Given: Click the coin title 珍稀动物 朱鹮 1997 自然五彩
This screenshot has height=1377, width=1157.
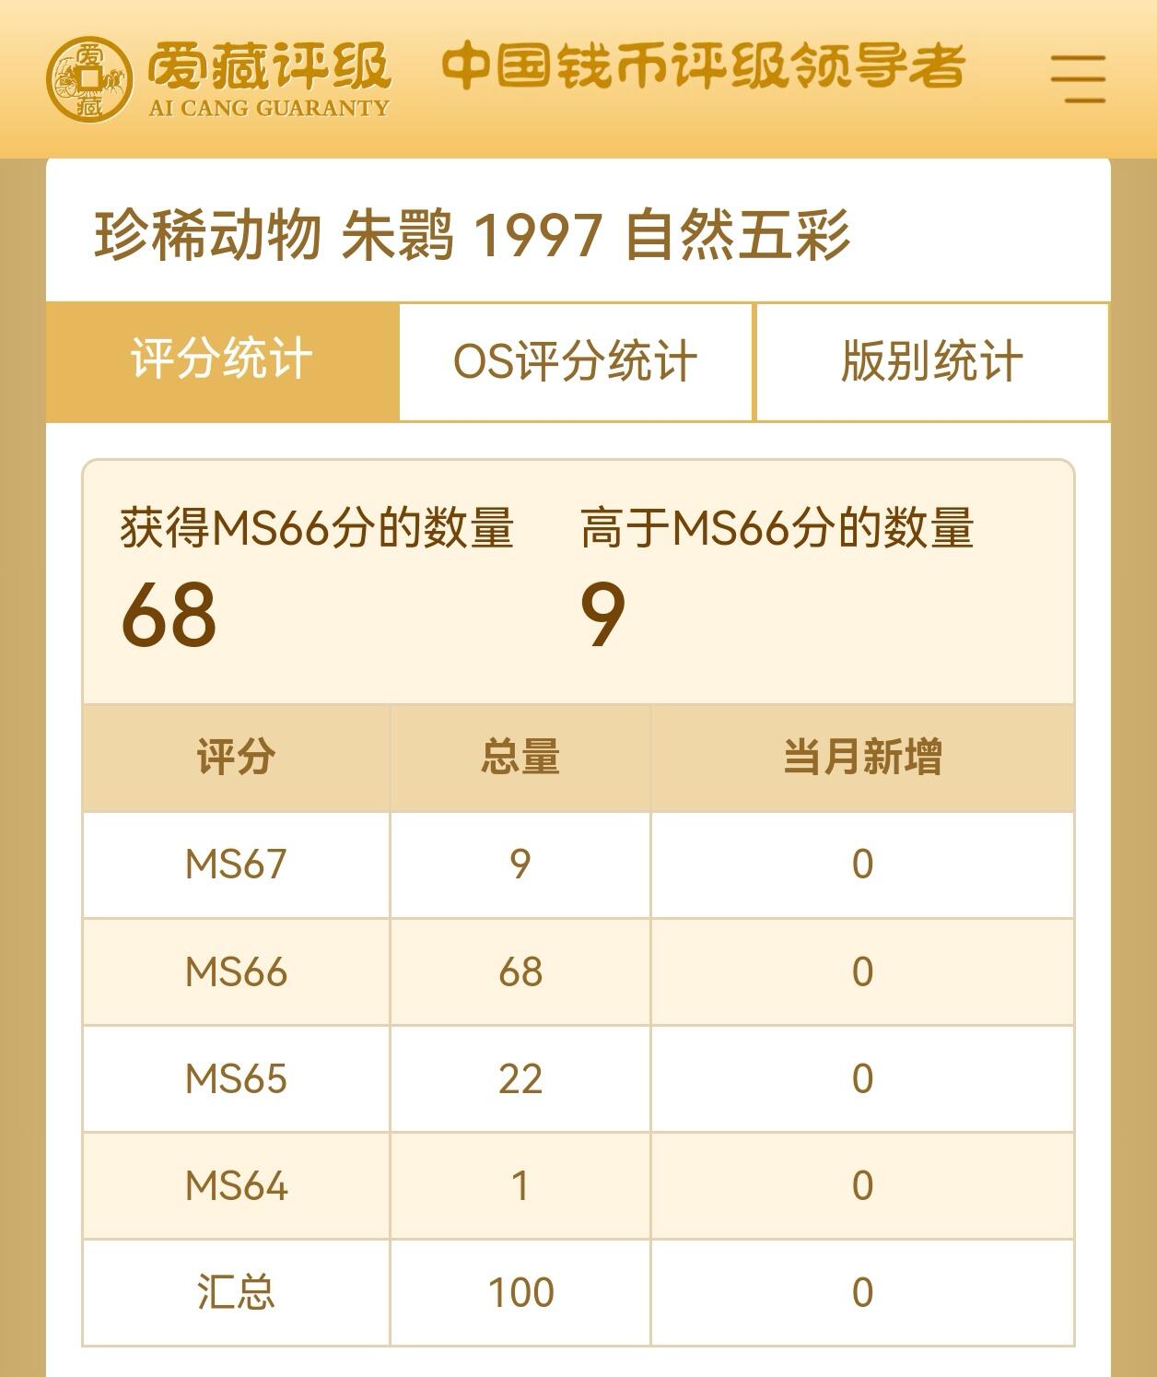Looking at the screenshot, I should [x=473, y=235].
